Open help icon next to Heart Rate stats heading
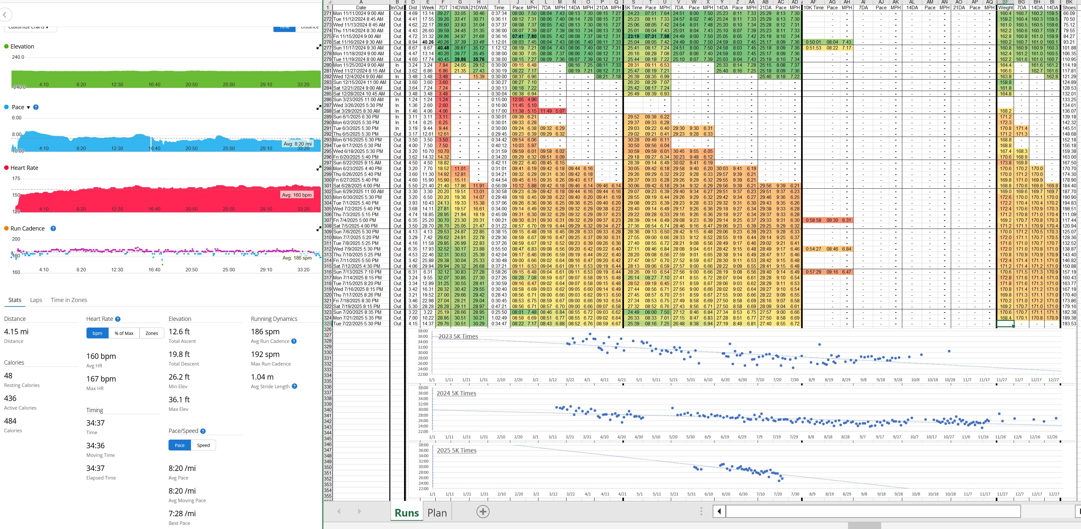Screen dimensions: 1081x529 [x=118, y=319]
